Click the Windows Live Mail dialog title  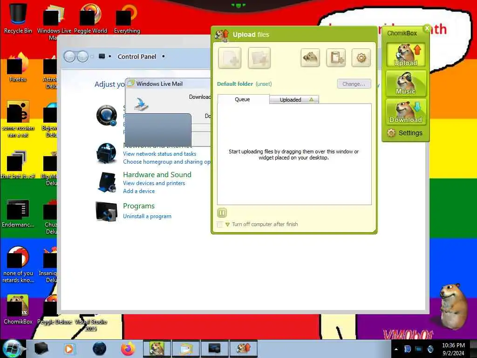tap(159, 84)
